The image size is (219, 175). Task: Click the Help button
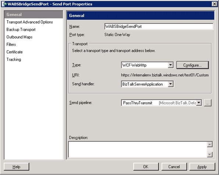pyautogui.click(x=17, y=167)
